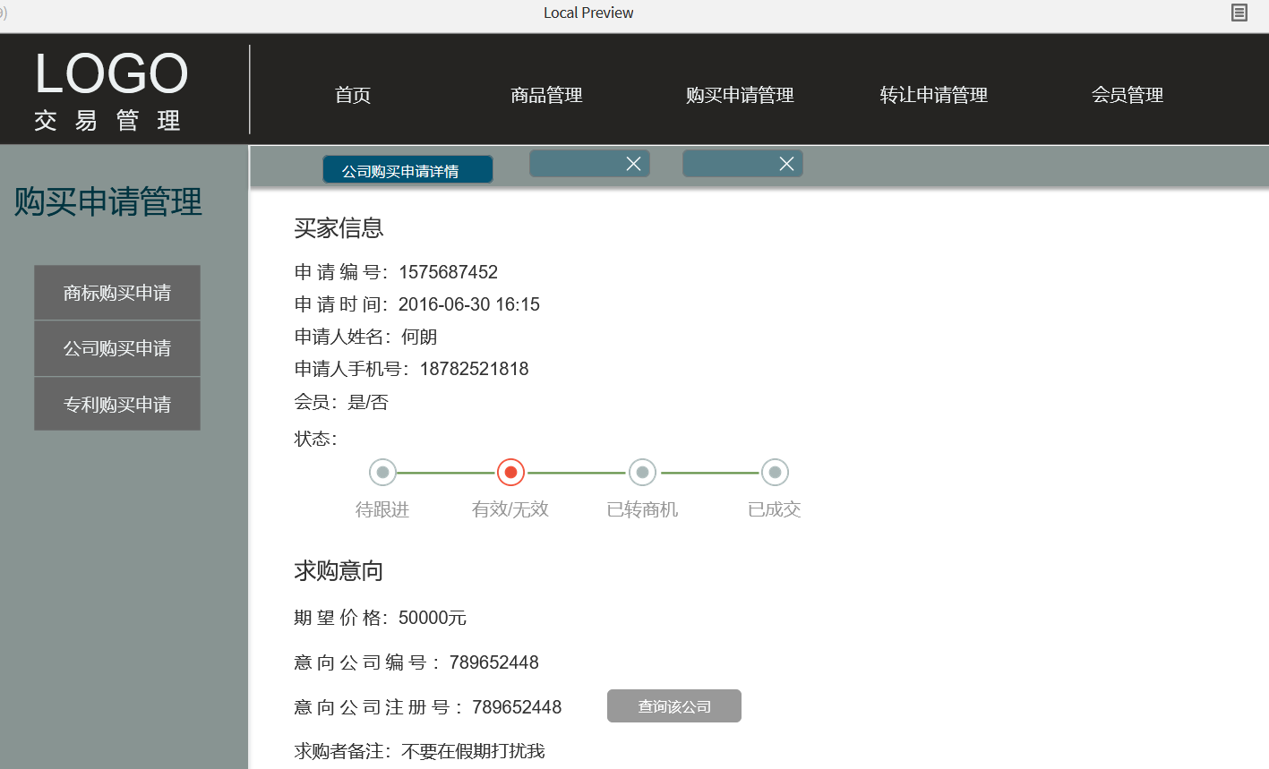
Task: Click the 专利购买申请 sidebar button
Action: pyautogui.click(x=117, y=404)
